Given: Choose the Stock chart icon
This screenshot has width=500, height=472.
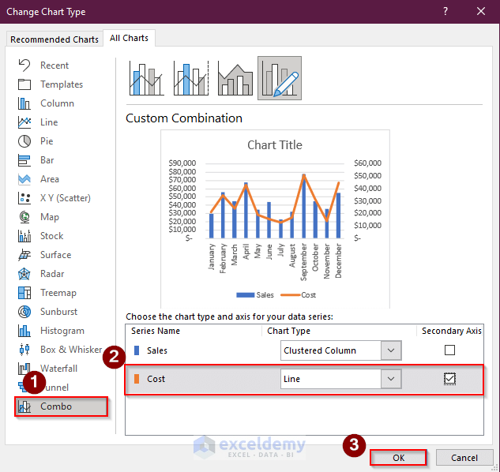Looking at the screenshot, I should coord(24,236).
